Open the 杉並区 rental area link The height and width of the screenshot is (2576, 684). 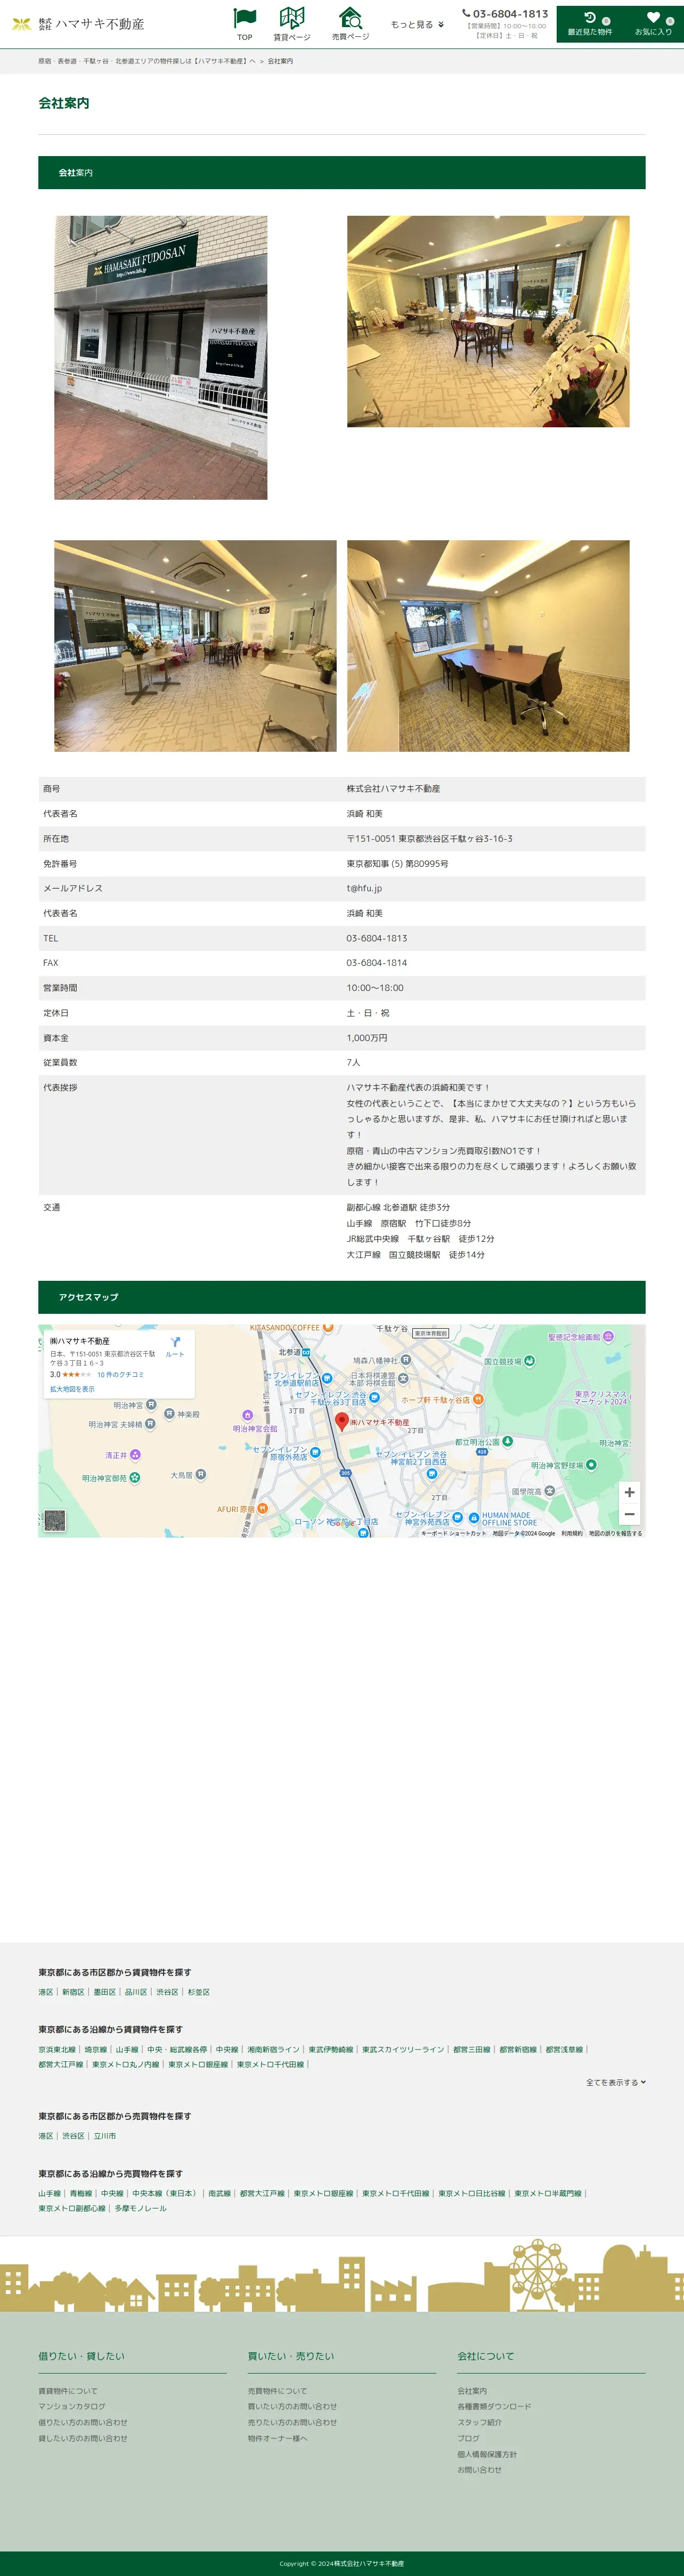pyautogui.click(x=198, y=1992)
